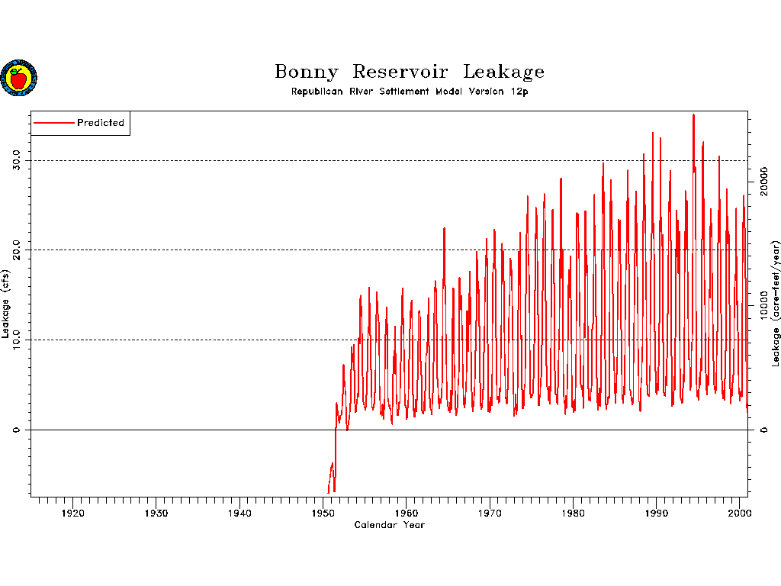Viewport: 781px width, 586px height.
Task: Click the '30.0' left axis label
Action: [17, 160]
